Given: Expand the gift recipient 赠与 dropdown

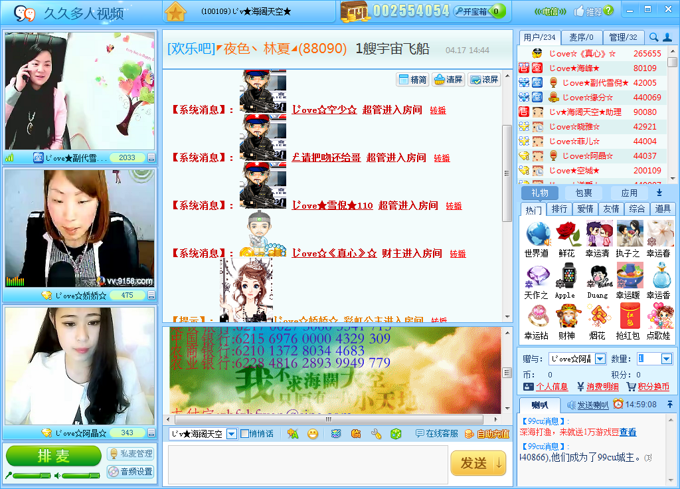Looking at the screenshot, I should tap(600, 359).
